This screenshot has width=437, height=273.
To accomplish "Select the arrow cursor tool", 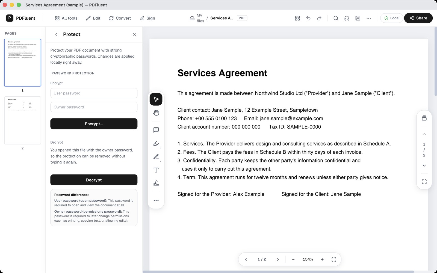I will (x=156, y=99).
